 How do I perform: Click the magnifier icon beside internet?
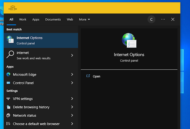point(10,54)
